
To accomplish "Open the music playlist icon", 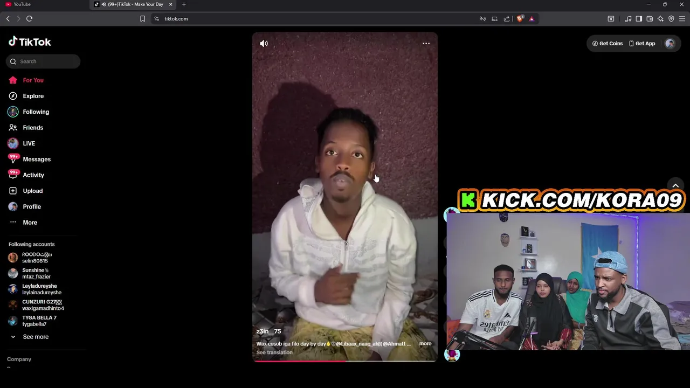I will pyautogui.click(x=628, y=19).
